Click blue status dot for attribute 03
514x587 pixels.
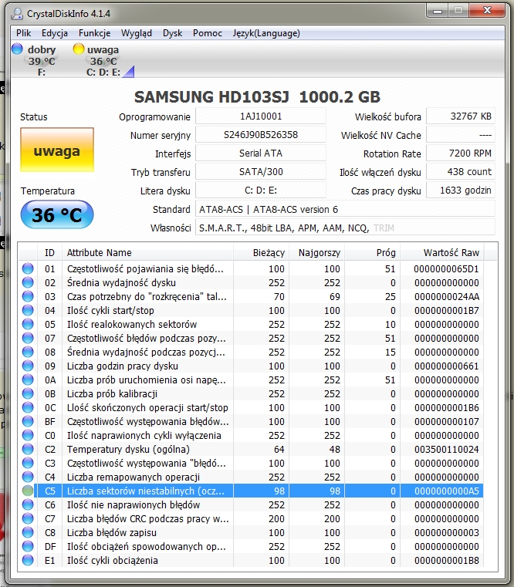[28, 296]
